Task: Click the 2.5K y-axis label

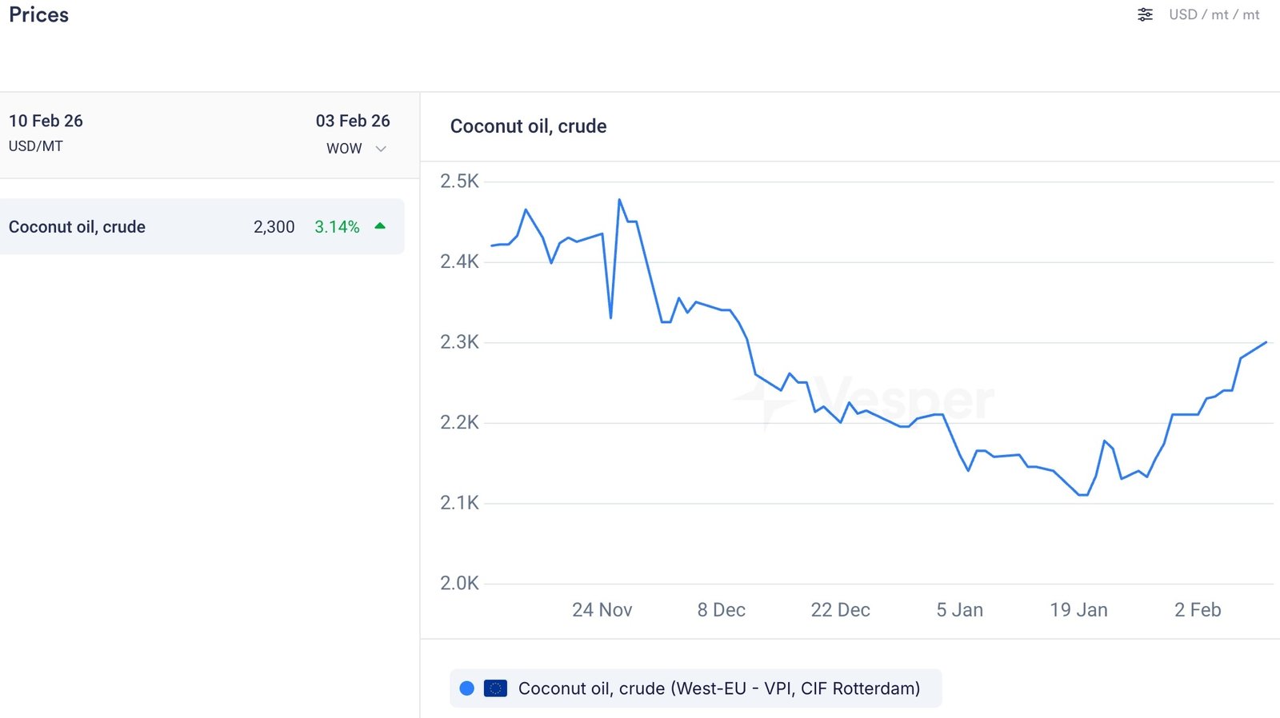Action: point(459,181)
